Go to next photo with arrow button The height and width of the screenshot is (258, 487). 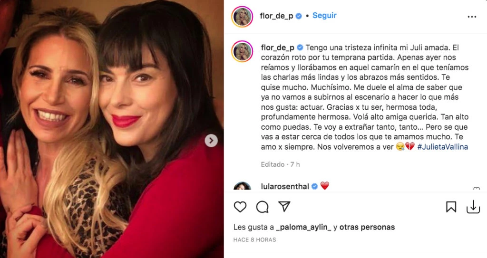click(x=211, y=141)
